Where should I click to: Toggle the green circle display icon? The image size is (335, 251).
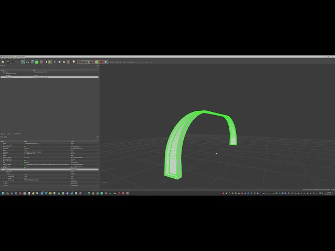coord(97,62)
